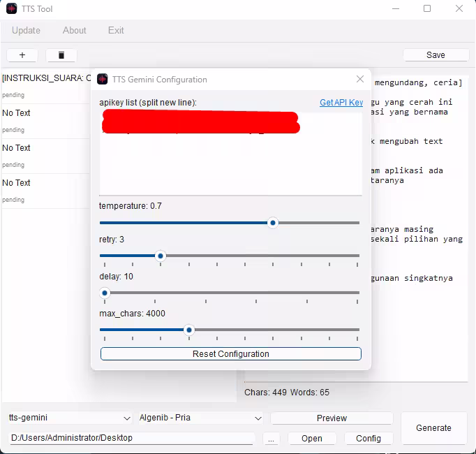
Task: Open the tts-gemini engine dropdown
Action: click(69, 418)
